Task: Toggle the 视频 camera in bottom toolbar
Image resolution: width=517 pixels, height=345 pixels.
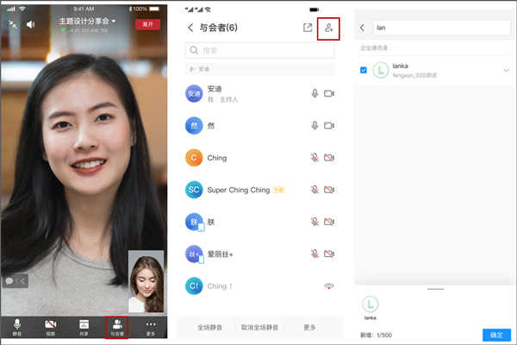Action: pos(50,326)
